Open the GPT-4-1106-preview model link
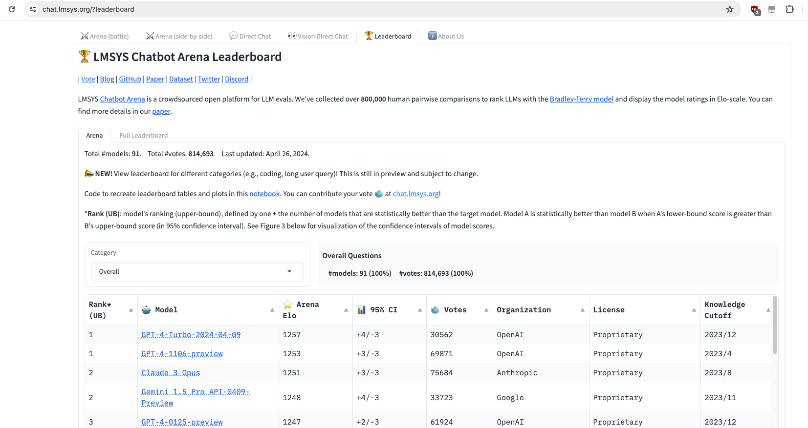Screen dimensions: 808x428 tap(182, 354)
